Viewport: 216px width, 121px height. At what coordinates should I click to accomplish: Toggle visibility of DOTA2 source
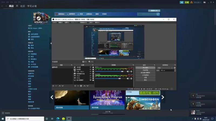pyautogui.click(x=90, y=78)
